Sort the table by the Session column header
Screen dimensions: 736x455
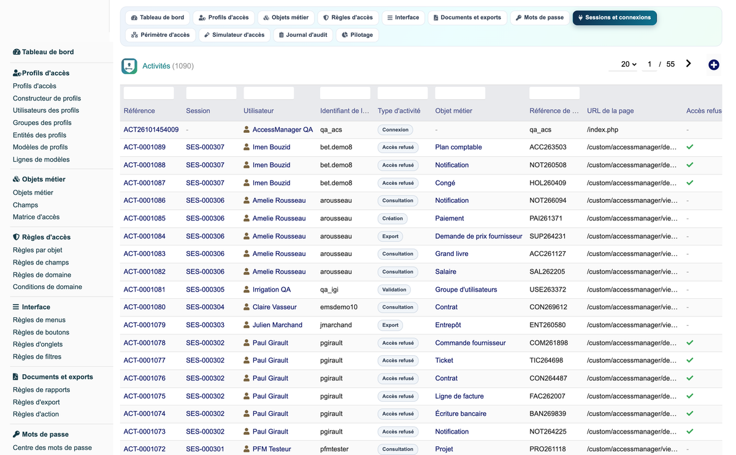pyautogui.click(x=198, y=111)
